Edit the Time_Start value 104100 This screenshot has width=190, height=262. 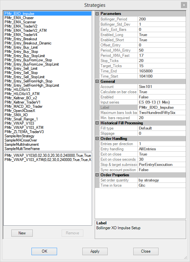coord(162,76)
